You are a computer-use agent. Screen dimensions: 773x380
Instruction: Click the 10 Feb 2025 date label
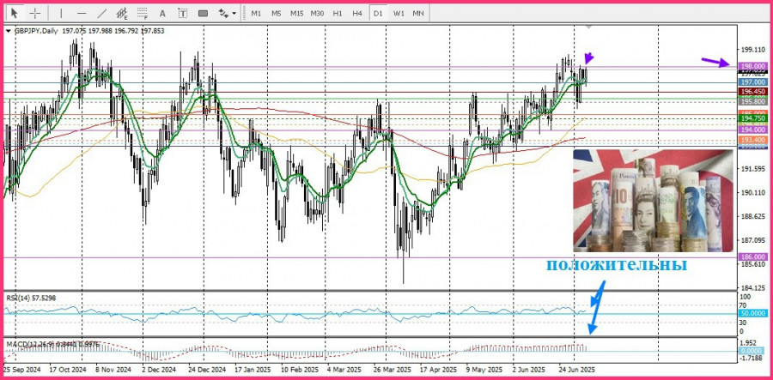coord(299,369)
